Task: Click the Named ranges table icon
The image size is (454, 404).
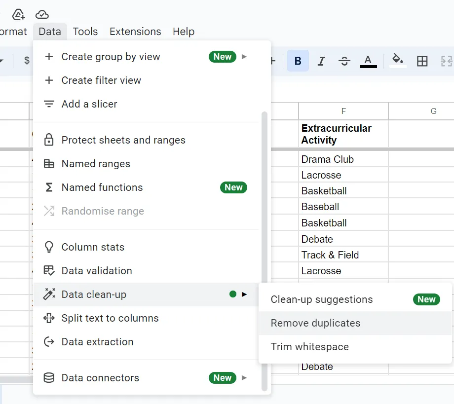Action: (49, 163)
